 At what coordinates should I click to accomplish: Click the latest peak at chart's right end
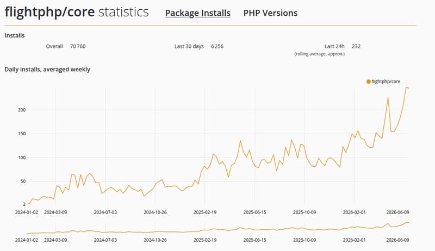(406, 87)
